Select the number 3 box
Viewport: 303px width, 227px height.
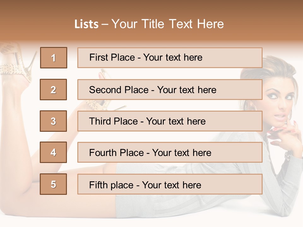[53, 121]
